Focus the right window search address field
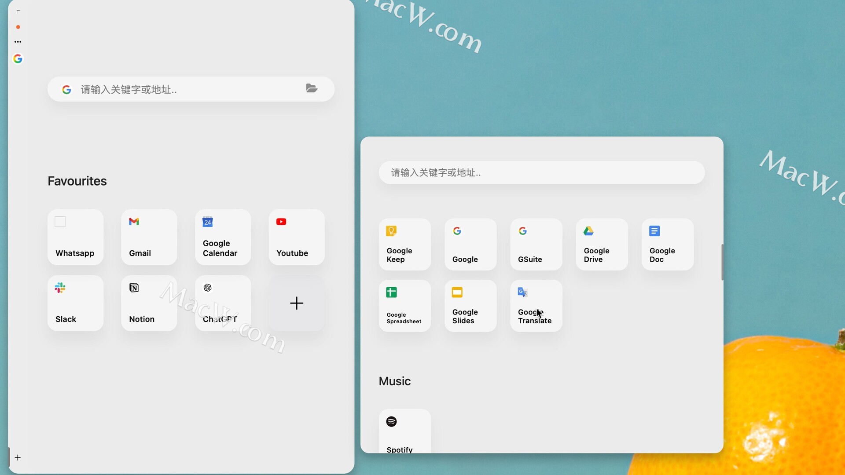 [x=542, y=172]
